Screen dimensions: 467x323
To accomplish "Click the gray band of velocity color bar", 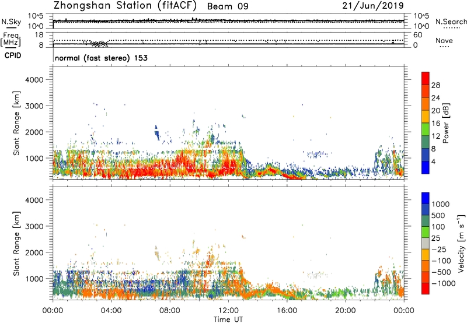I will 426,243.
